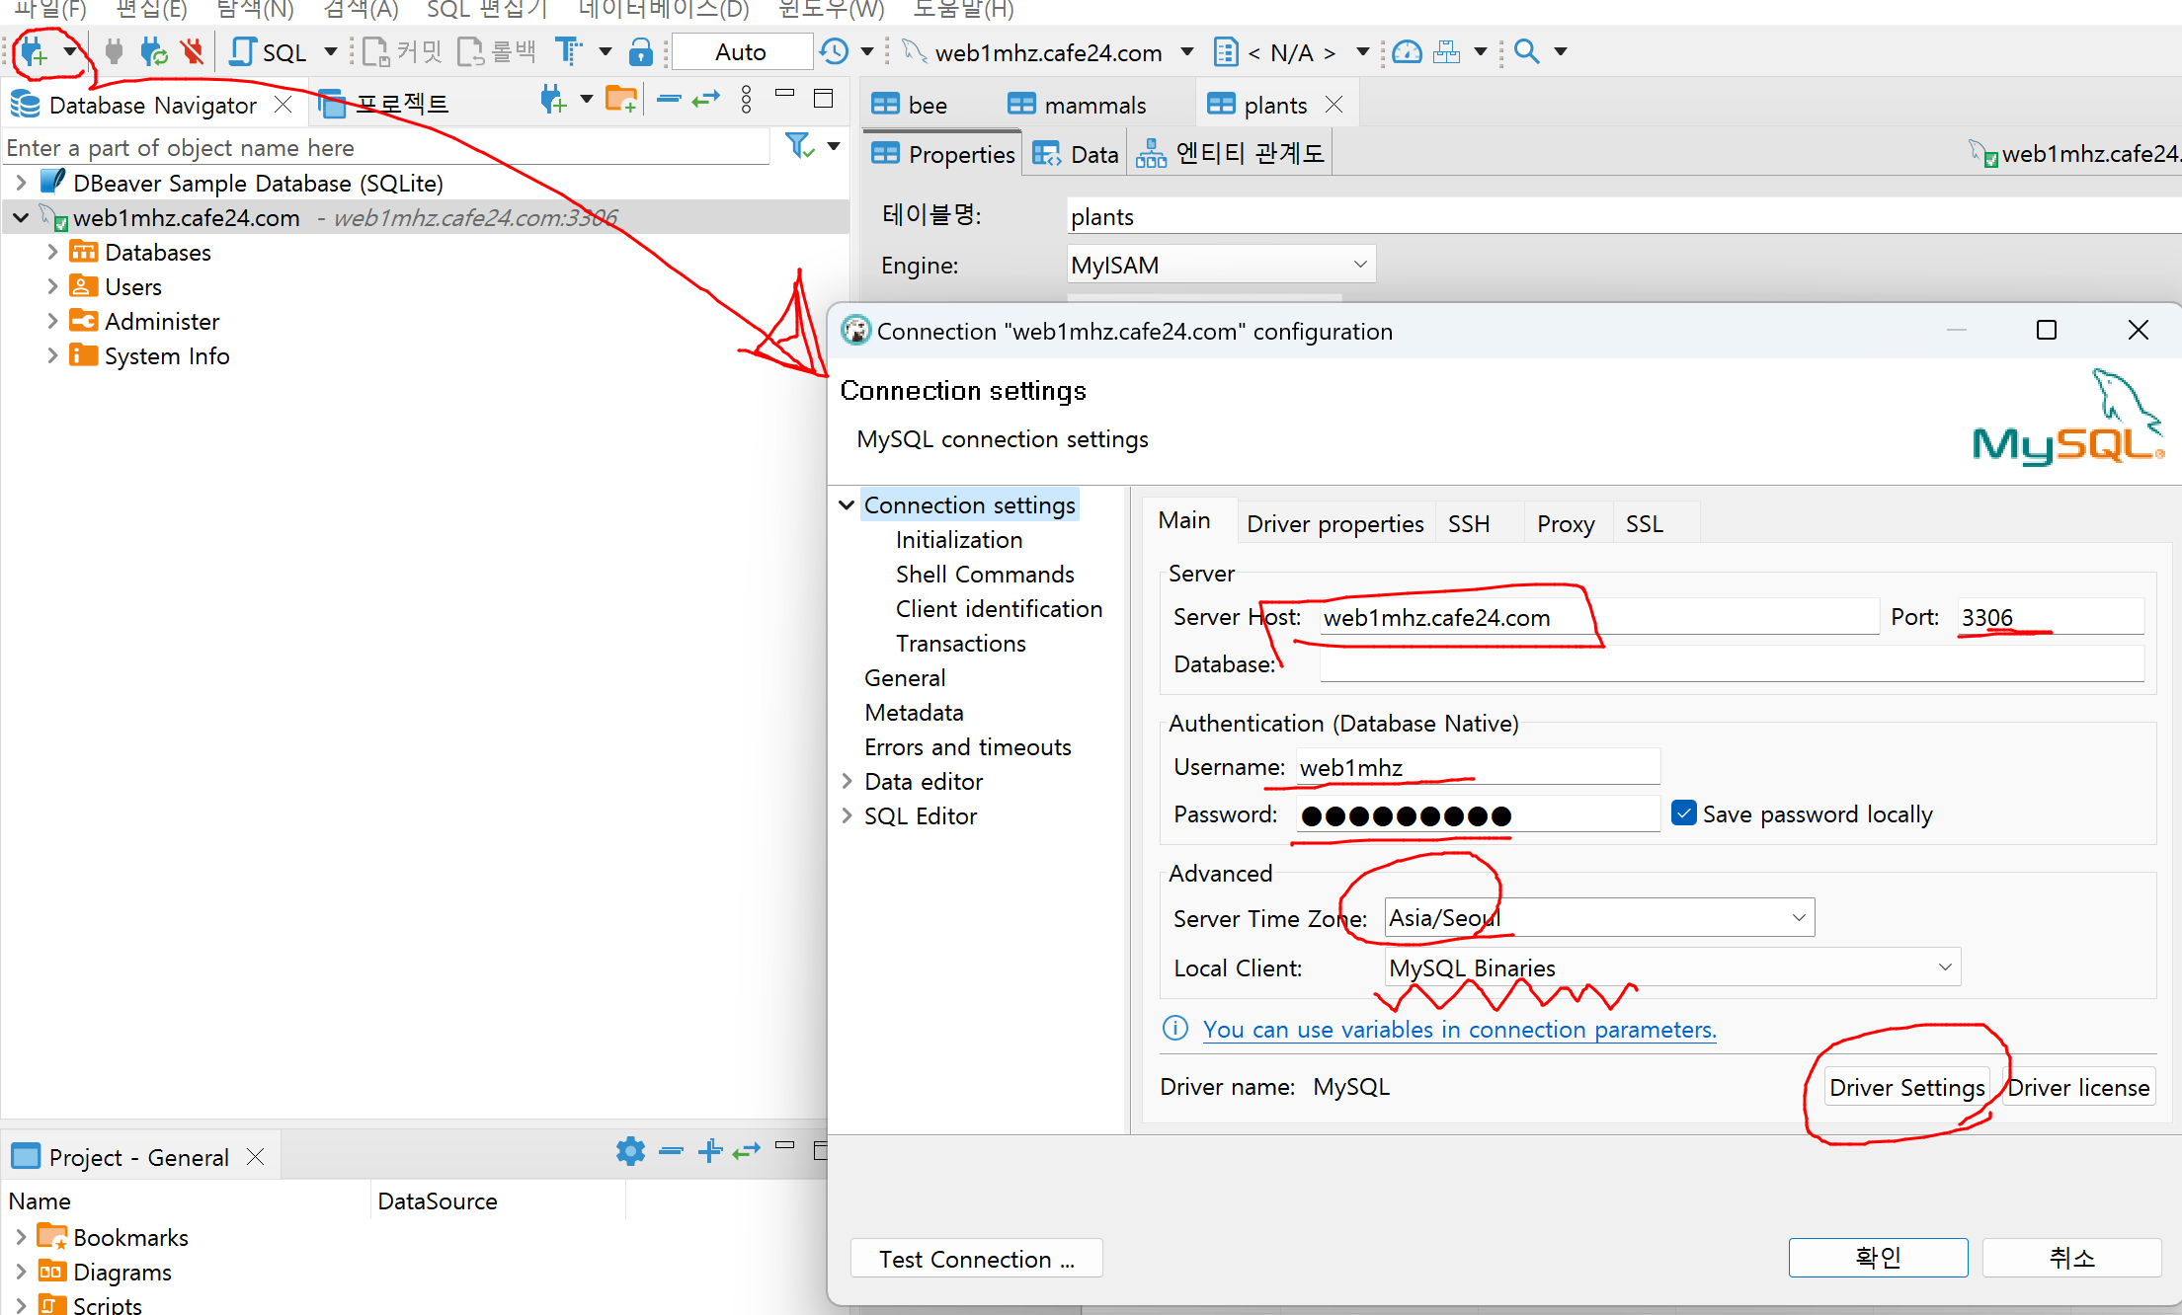Click the collapse icon in Project panel toolbar
2182x1315 pixels.
click(x=671, y=1151)
